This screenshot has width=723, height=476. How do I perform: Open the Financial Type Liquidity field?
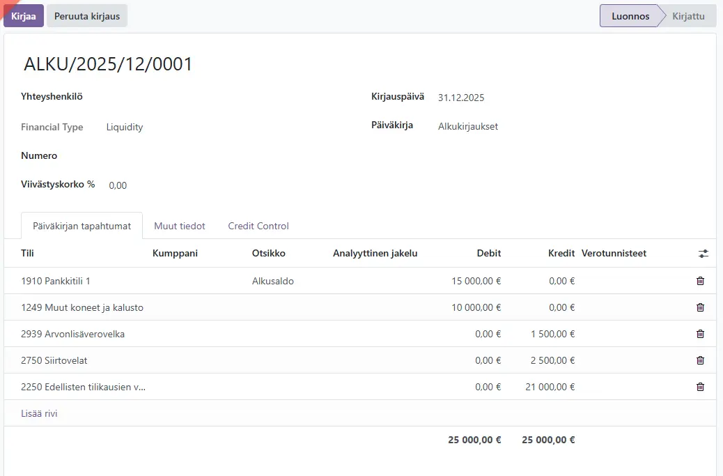125,128
